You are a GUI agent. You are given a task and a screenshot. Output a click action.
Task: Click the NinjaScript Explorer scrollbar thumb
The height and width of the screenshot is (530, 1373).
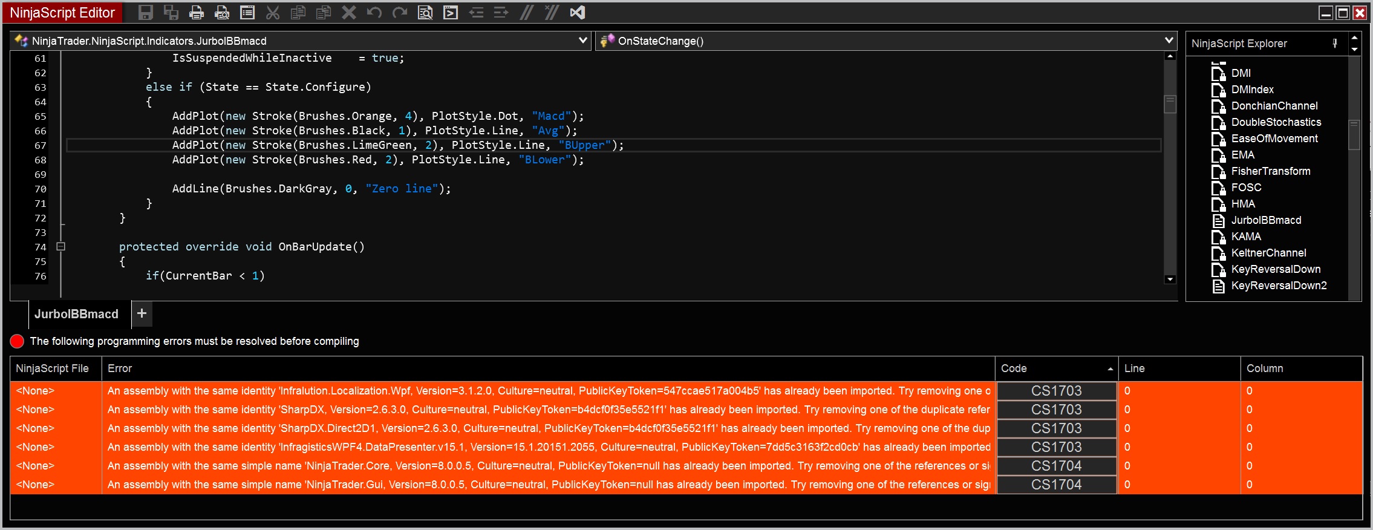click(x=1354, y=134)
